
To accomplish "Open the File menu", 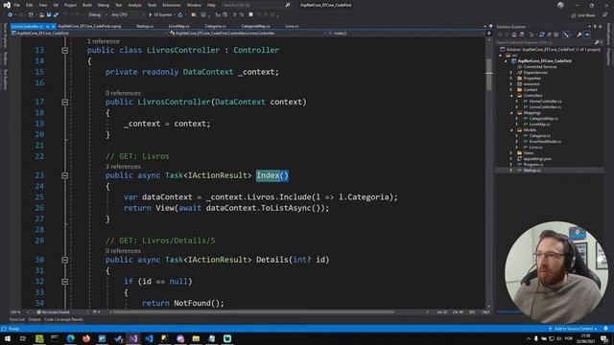I will pos(17,5).
